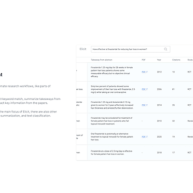Click the Takeaway from abstract column header
The image size is (193, 193).
tap(101, 60)
